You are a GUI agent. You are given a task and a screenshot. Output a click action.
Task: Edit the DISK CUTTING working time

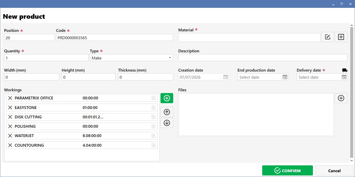154,117
